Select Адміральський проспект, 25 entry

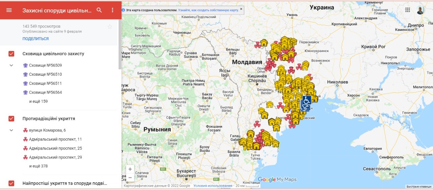point(55,148)
